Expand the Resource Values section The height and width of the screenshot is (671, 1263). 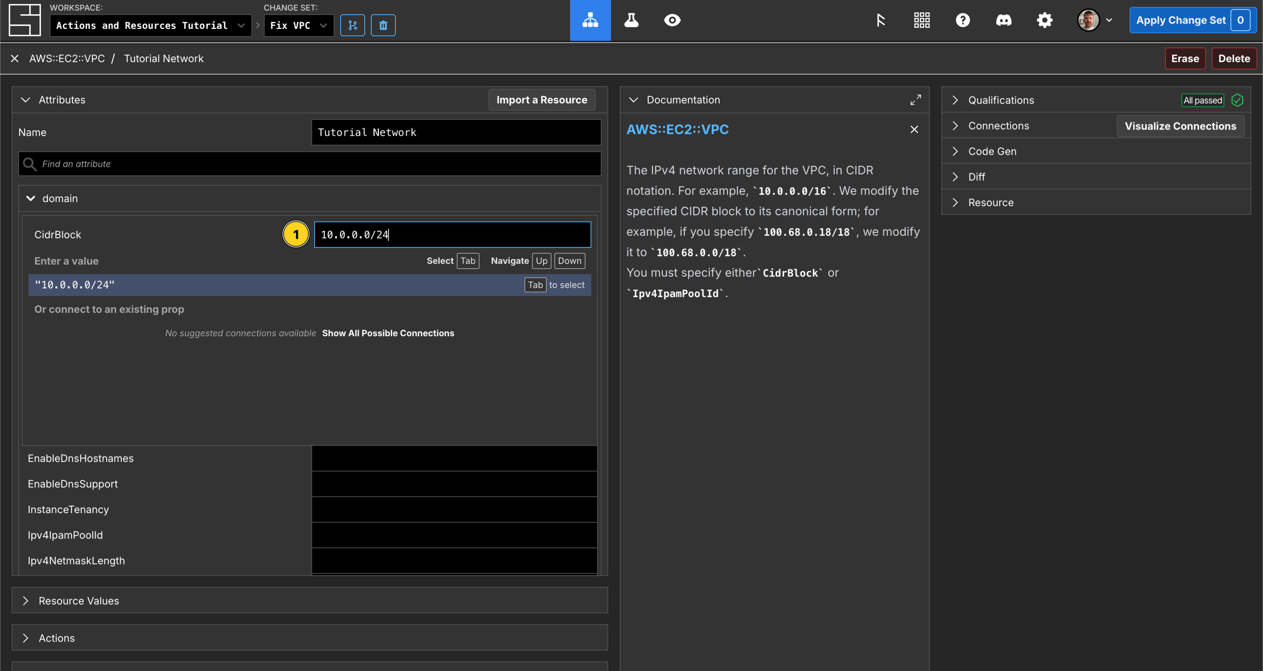pyautogui.click(x=310, y=601)
